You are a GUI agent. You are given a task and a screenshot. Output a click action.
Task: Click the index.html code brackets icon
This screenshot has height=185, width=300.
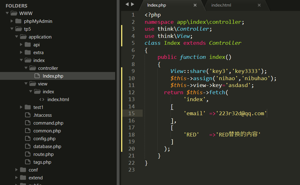click(x=42, y=100)
